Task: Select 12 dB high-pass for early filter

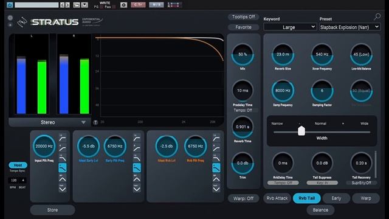Action: tap(137, 138)
